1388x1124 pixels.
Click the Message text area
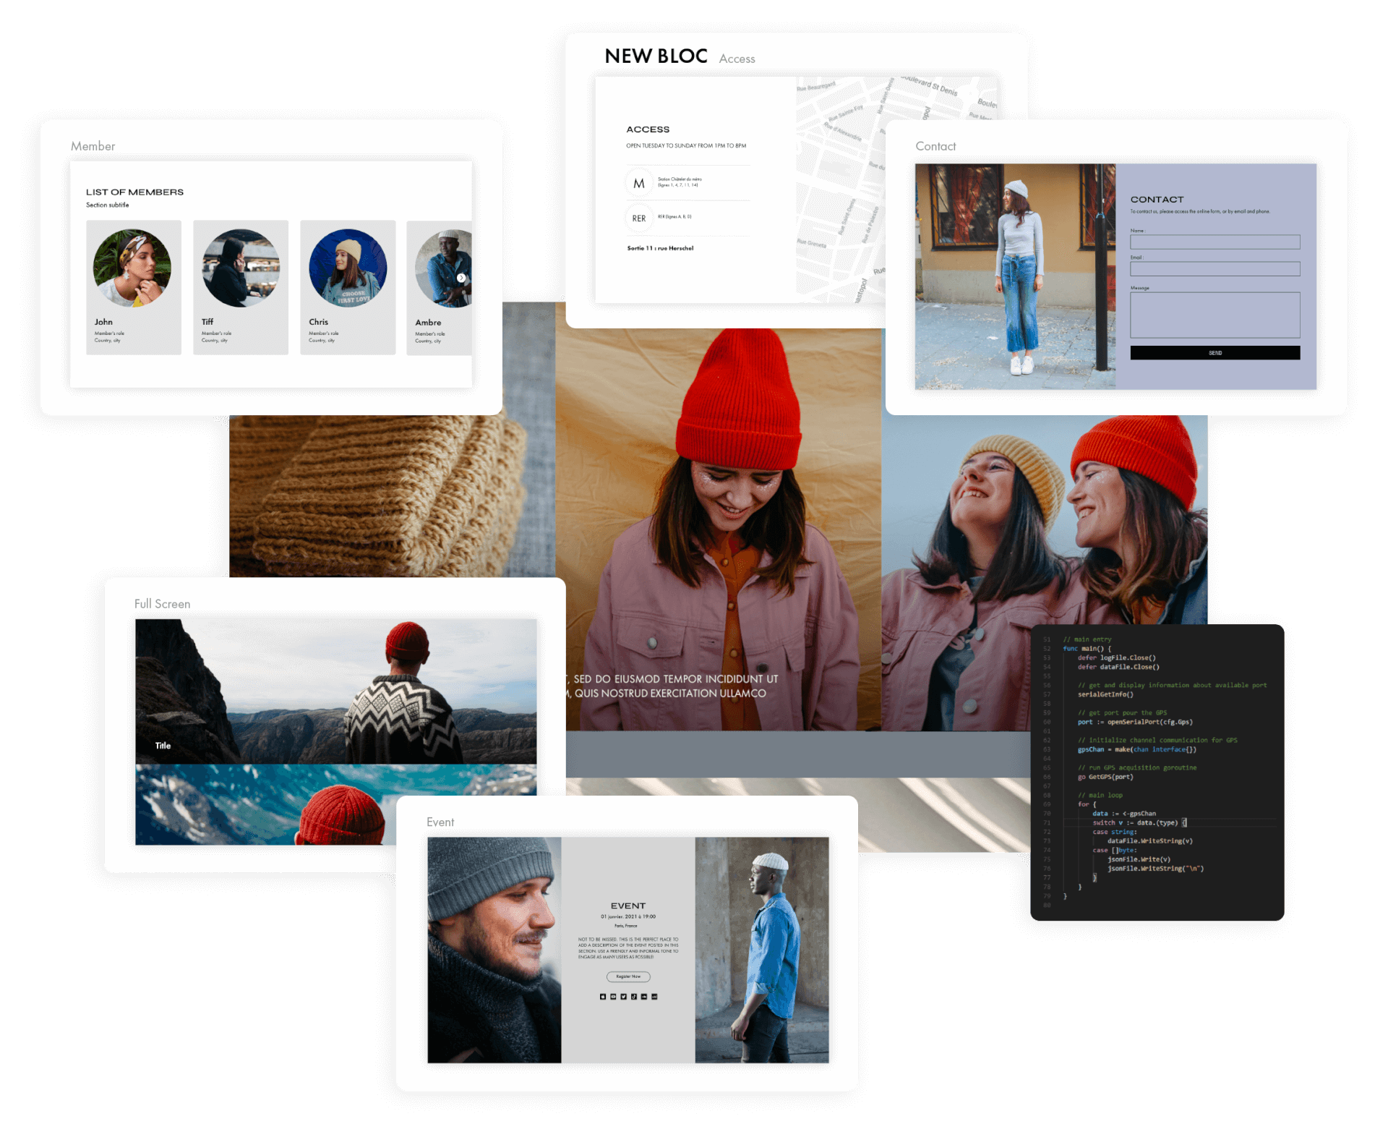coord(1214,315)
